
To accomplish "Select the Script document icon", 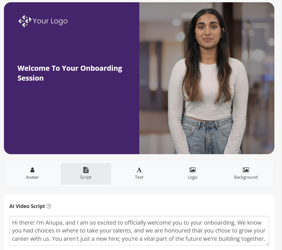I will pyautogui.click(x=86, y=170).
